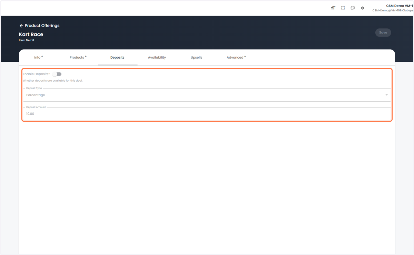This screenshot has height=255, width=414.
Task: Click the Kart Race title
Action: tap(31, 34)
